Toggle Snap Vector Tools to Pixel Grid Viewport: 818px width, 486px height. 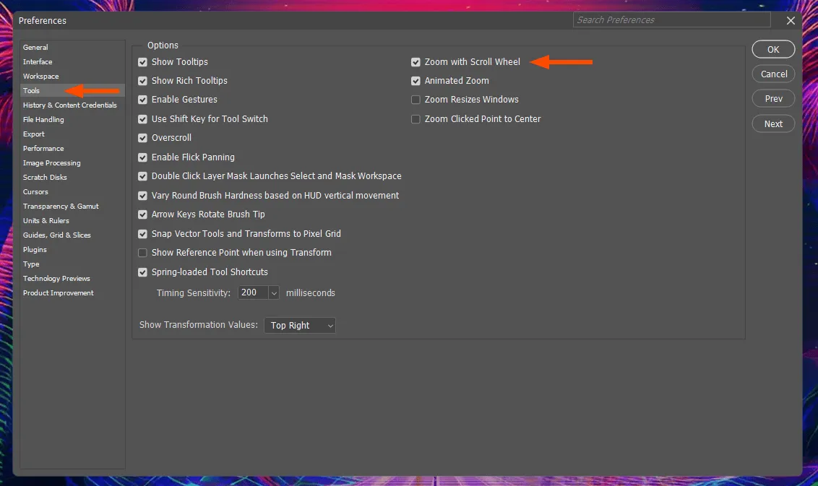coord(142,234)
